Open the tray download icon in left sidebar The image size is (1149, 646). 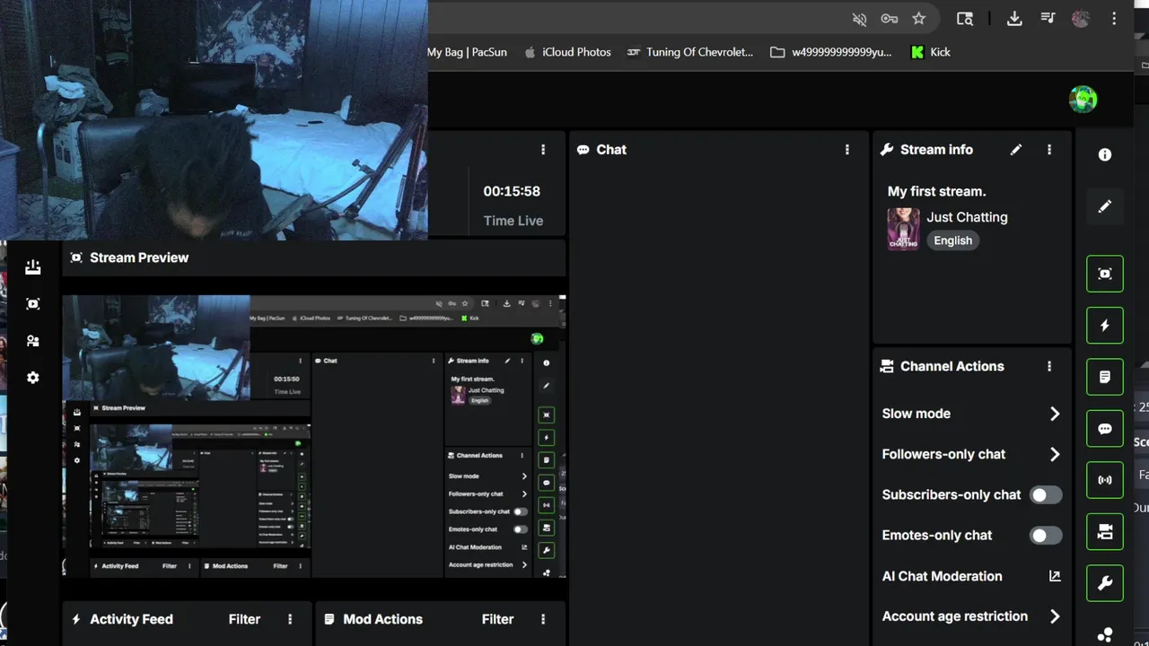coord(33,266)
